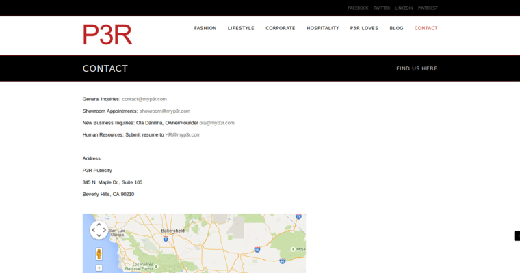Email contact@myp3r.com for general inquiries
Image resolution: width=520 pixels, height=273 pixels.
point(144,99)
